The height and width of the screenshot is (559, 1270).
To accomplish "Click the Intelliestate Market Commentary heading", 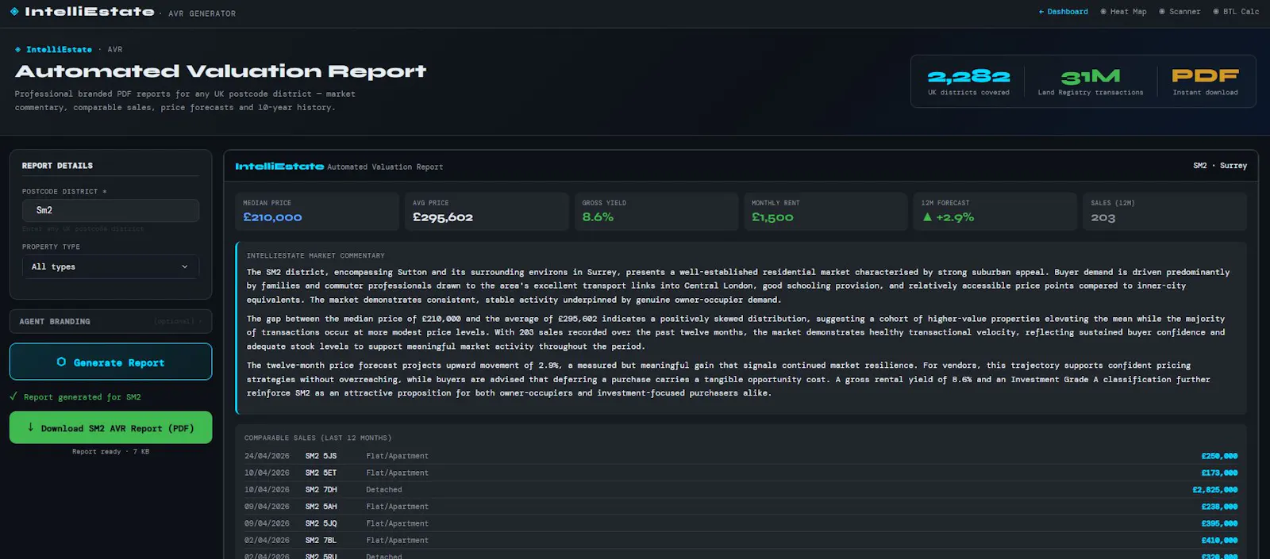I will coord(315,255).
